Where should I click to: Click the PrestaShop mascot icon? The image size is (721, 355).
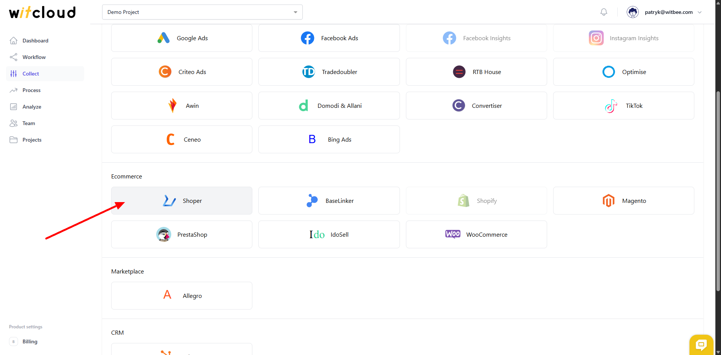pos(164,234)
